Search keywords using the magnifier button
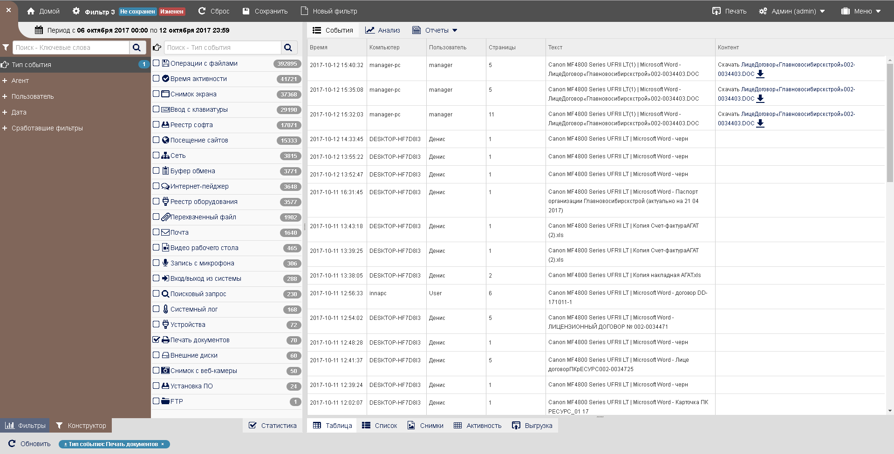 click(x=137, y=47)
